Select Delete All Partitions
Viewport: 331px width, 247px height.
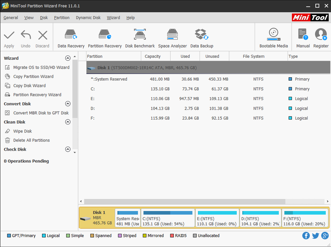click(31, 140)
